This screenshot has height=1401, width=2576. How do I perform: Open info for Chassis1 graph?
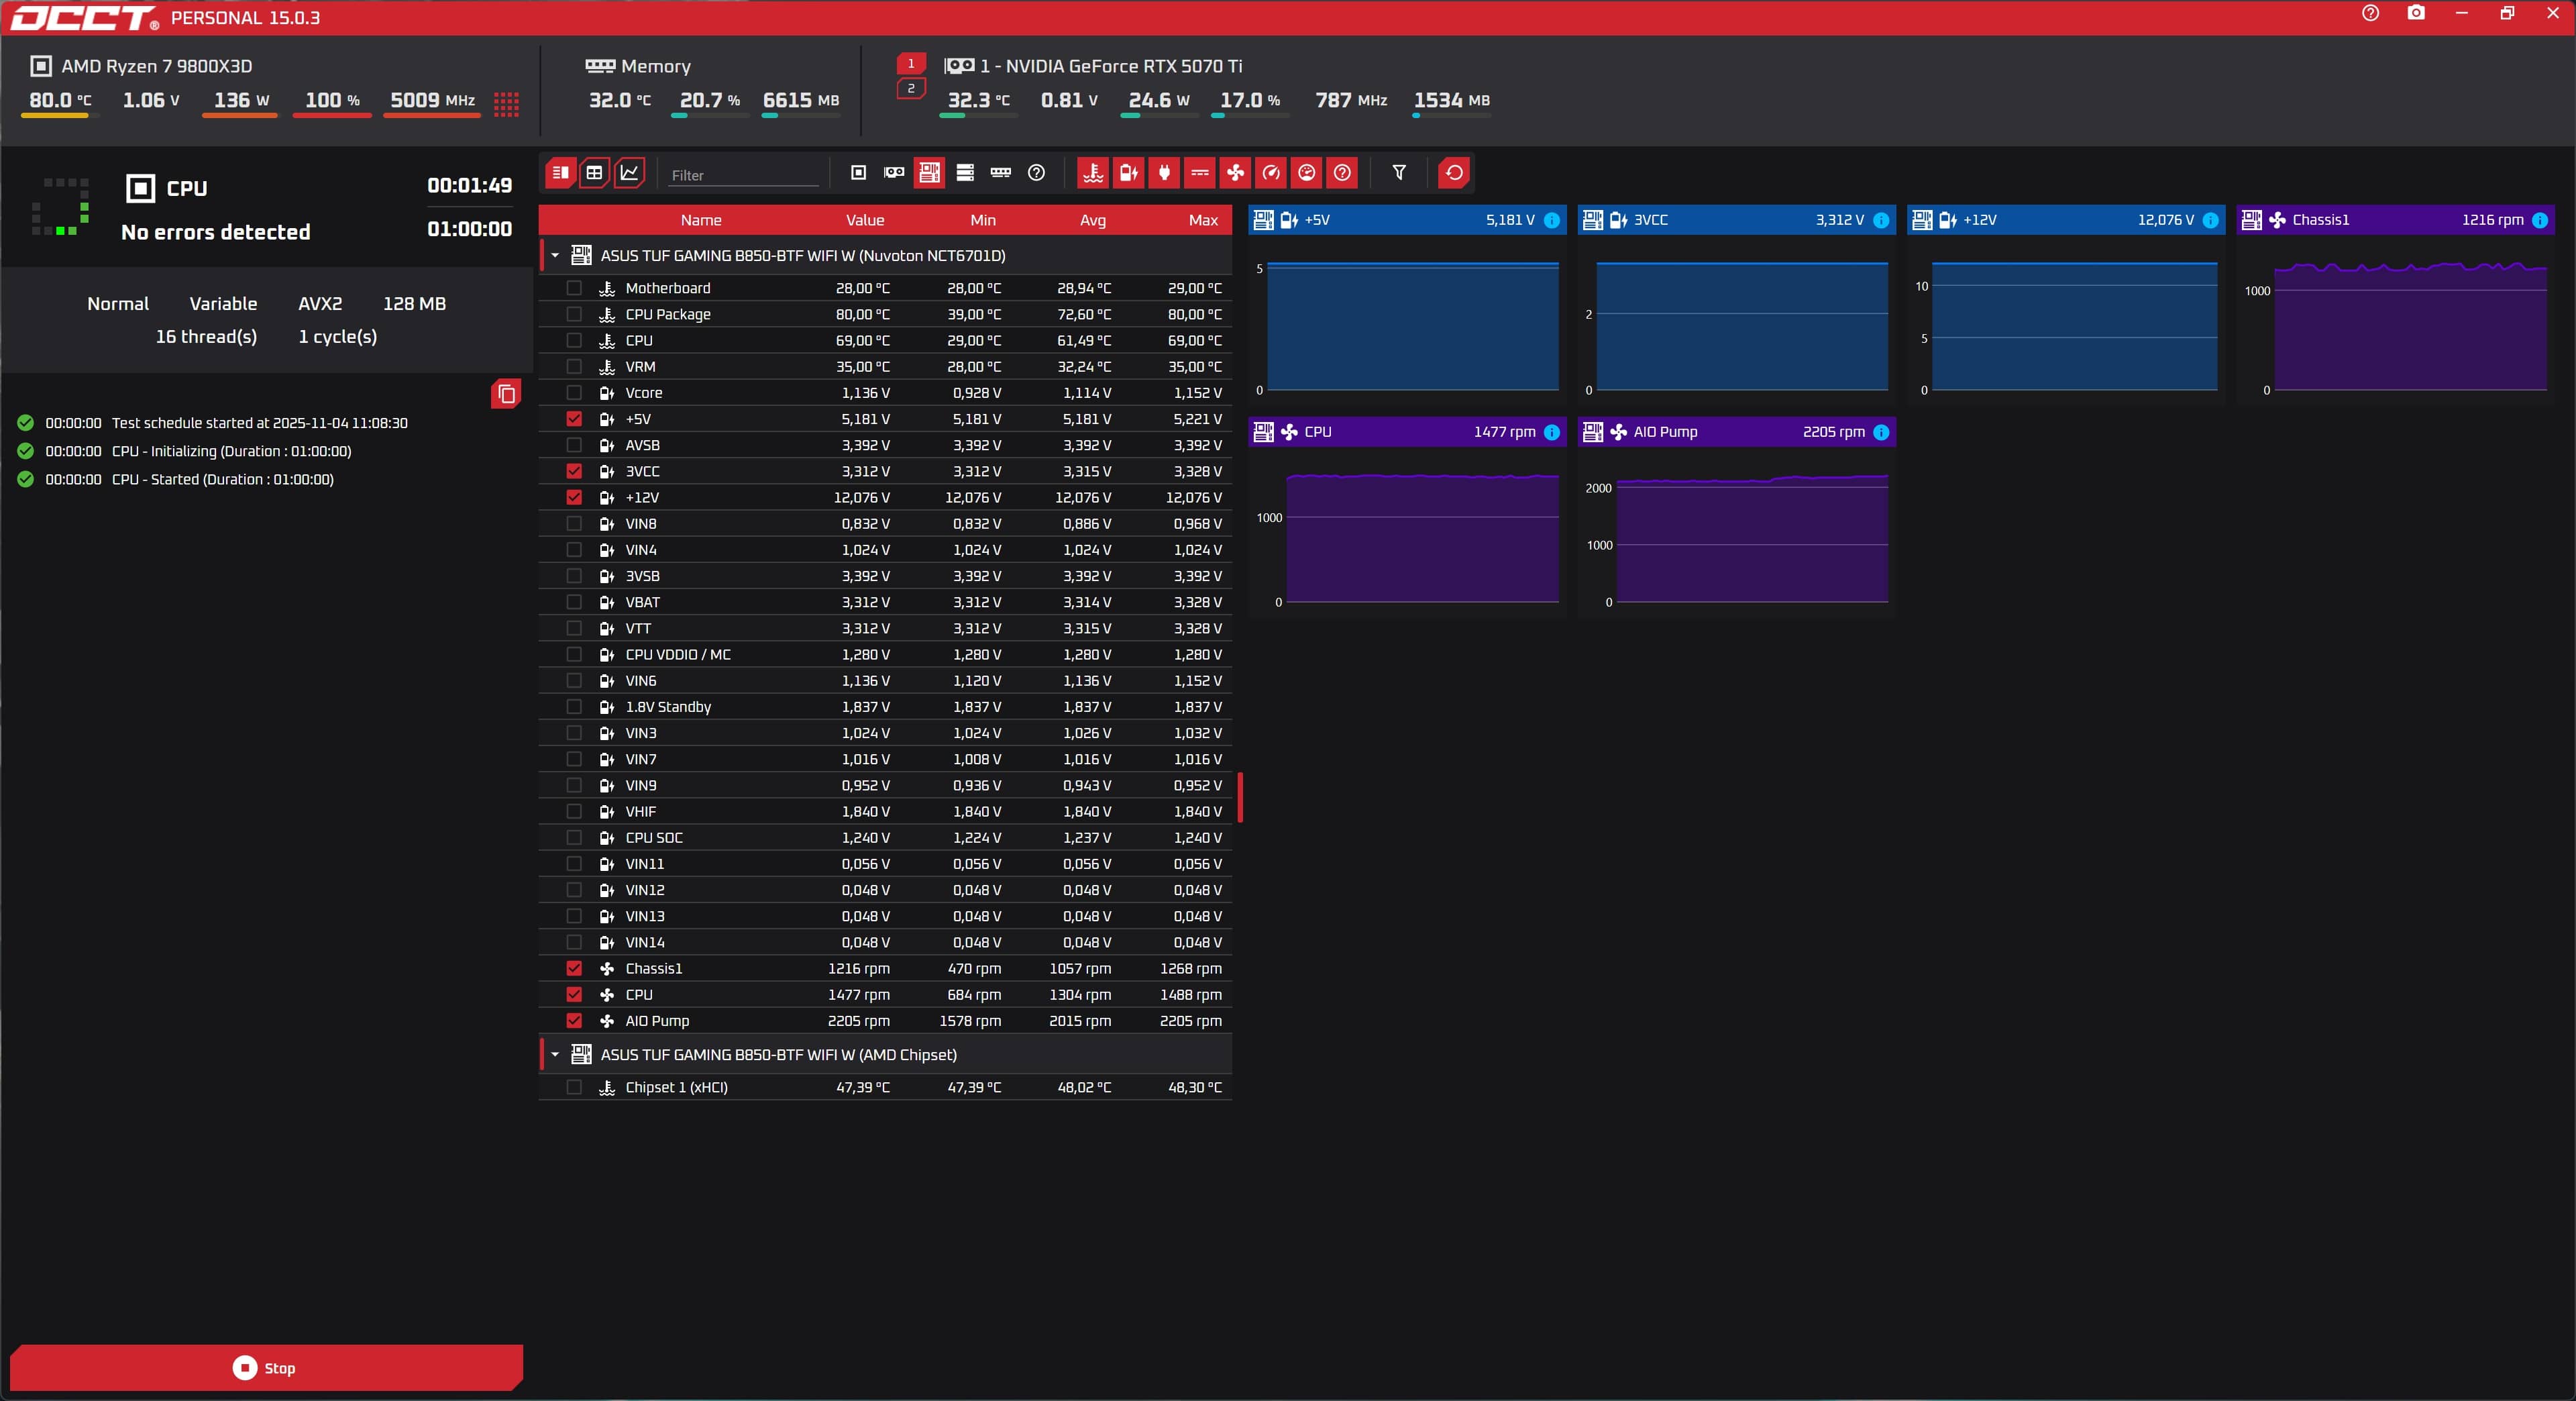point(2540,220)
